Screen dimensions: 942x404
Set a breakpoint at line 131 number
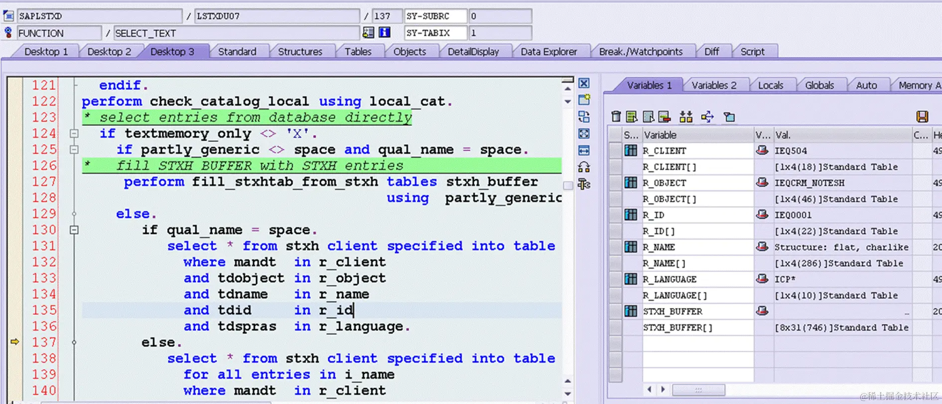[x=44, y=246]
